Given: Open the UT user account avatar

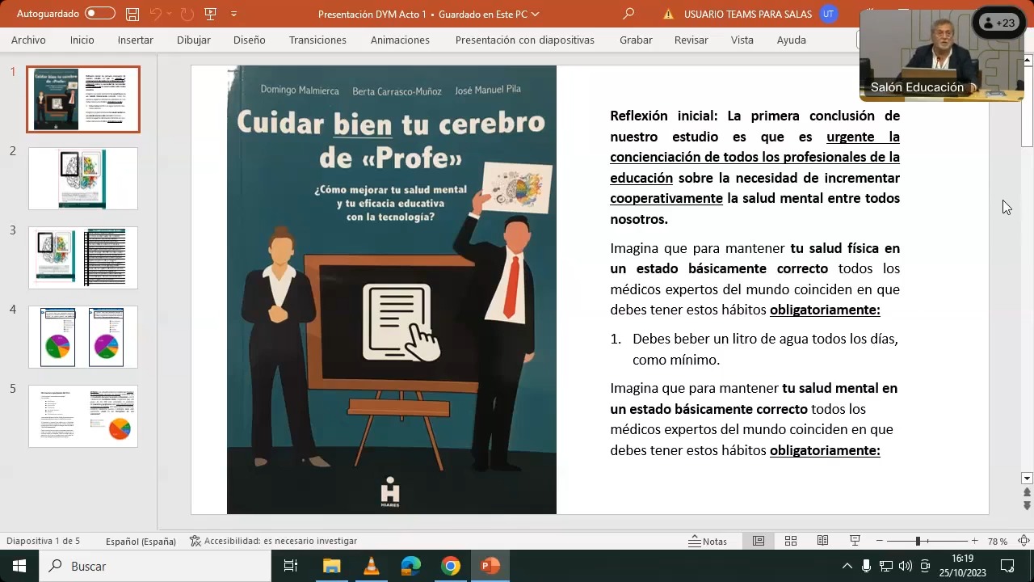Looking at the screenshot, I should coord(827,14).
